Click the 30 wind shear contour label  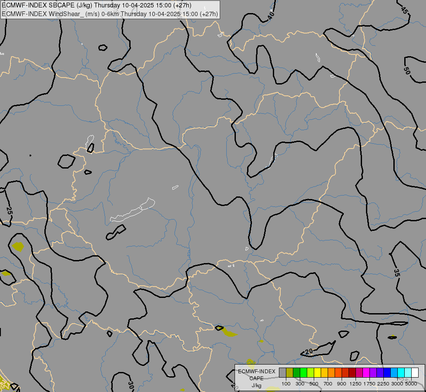tap(131, 385)
